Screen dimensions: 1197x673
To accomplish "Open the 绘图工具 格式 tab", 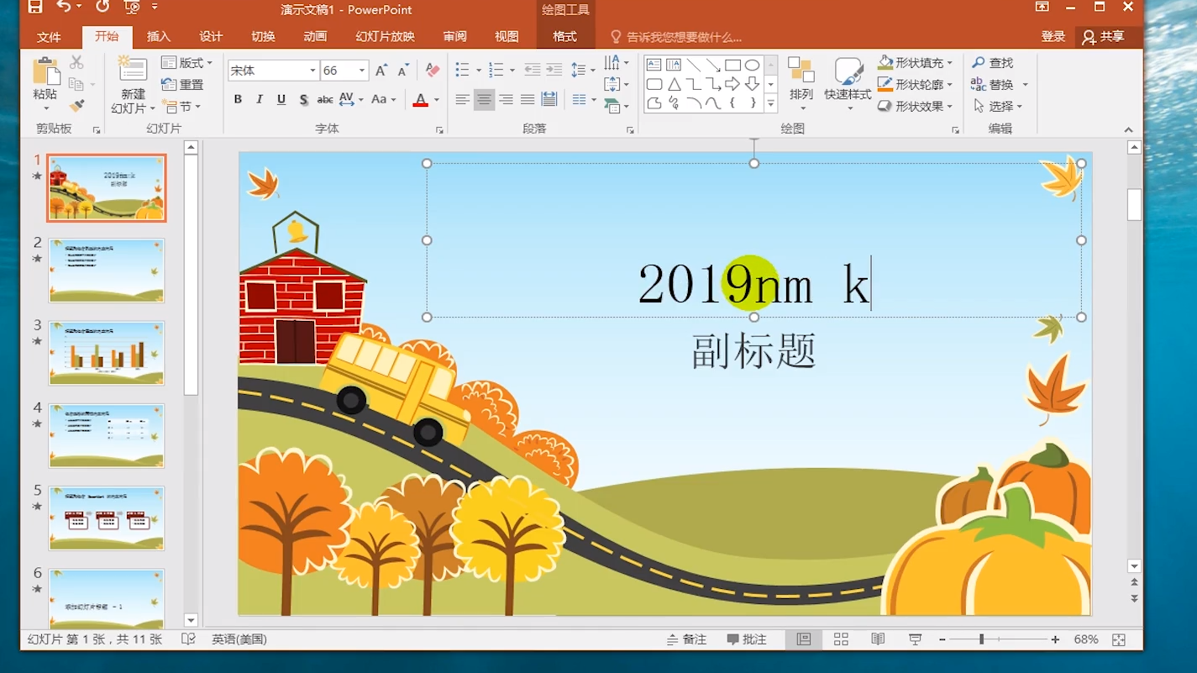I will pyautogui.click(x=565, y=36).
